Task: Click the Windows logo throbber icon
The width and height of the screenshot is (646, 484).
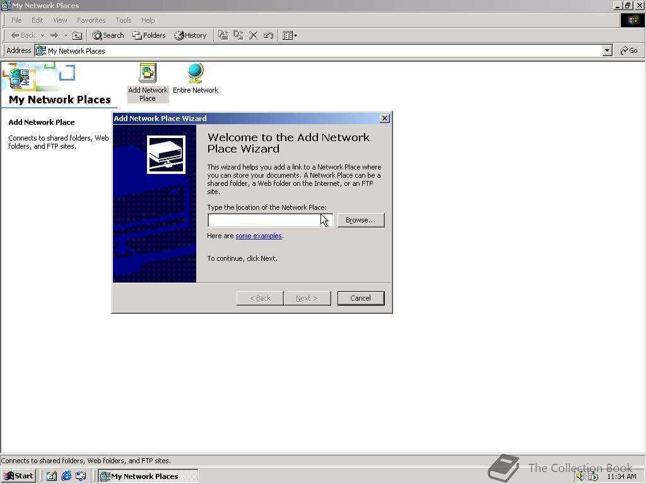Action: [x=632, y=20]
